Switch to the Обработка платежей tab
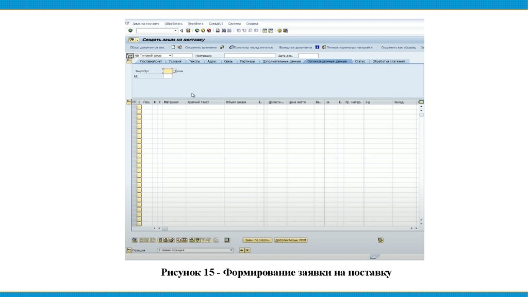 (x=389, y=61)
